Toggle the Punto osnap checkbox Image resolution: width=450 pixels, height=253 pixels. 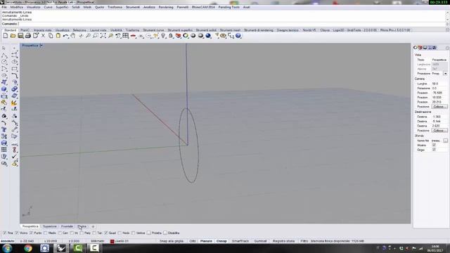click(x=31, y=233)
